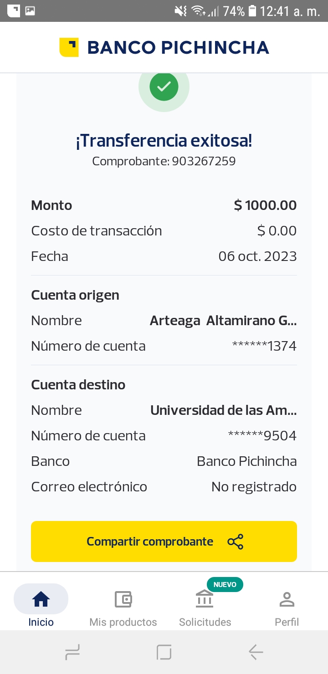Open Mis productos wallet icon
Screen dimensions: 328x674
(x=123, y=599)
